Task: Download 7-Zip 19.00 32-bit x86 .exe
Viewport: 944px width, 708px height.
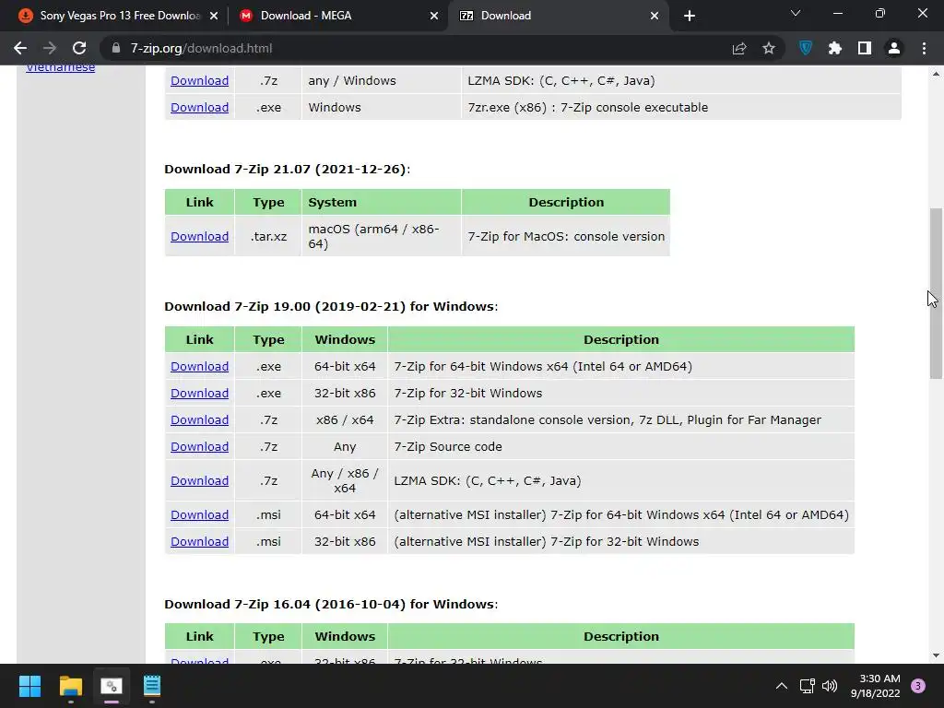Action: (x=199, y=393)
